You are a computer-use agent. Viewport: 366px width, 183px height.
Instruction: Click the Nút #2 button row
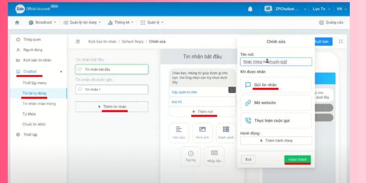click(202, 102)
